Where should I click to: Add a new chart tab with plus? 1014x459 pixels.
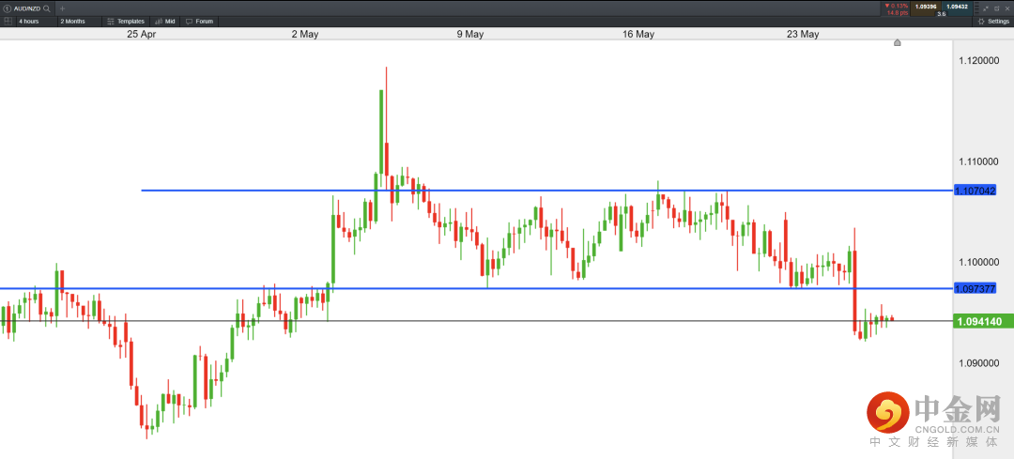point(62,8)
